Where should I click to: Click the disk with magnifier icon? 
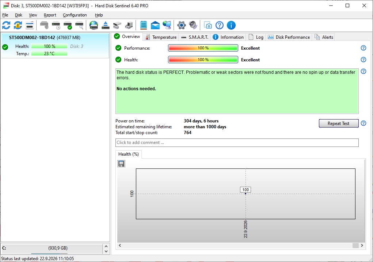[x=79, y=25]
